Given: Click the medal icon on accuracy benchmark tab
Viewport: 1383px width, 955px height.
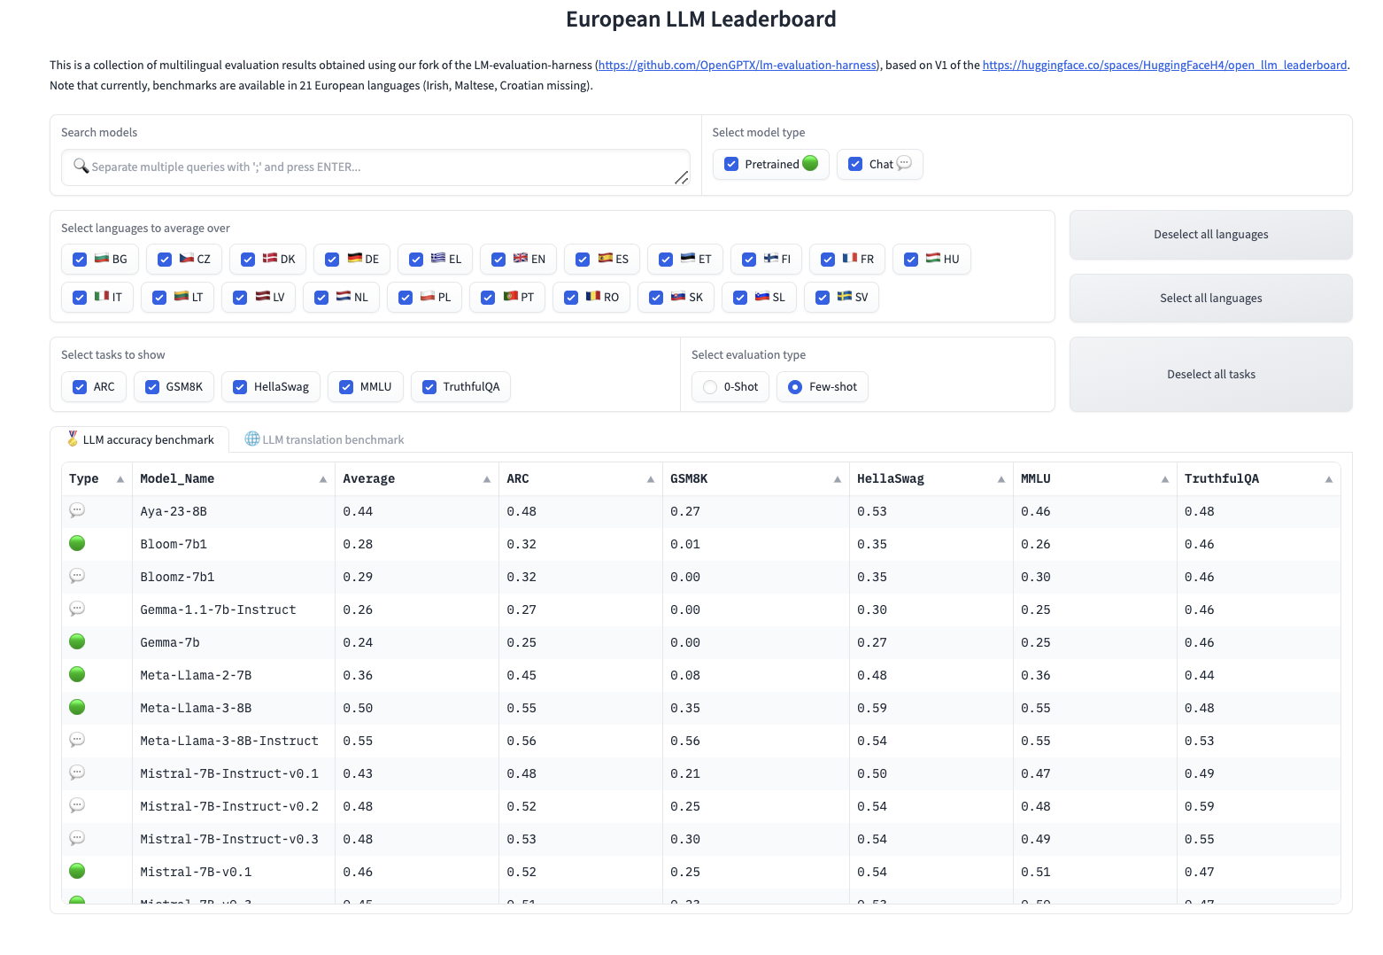Looking at the screenshot, I should coord(73,439).
